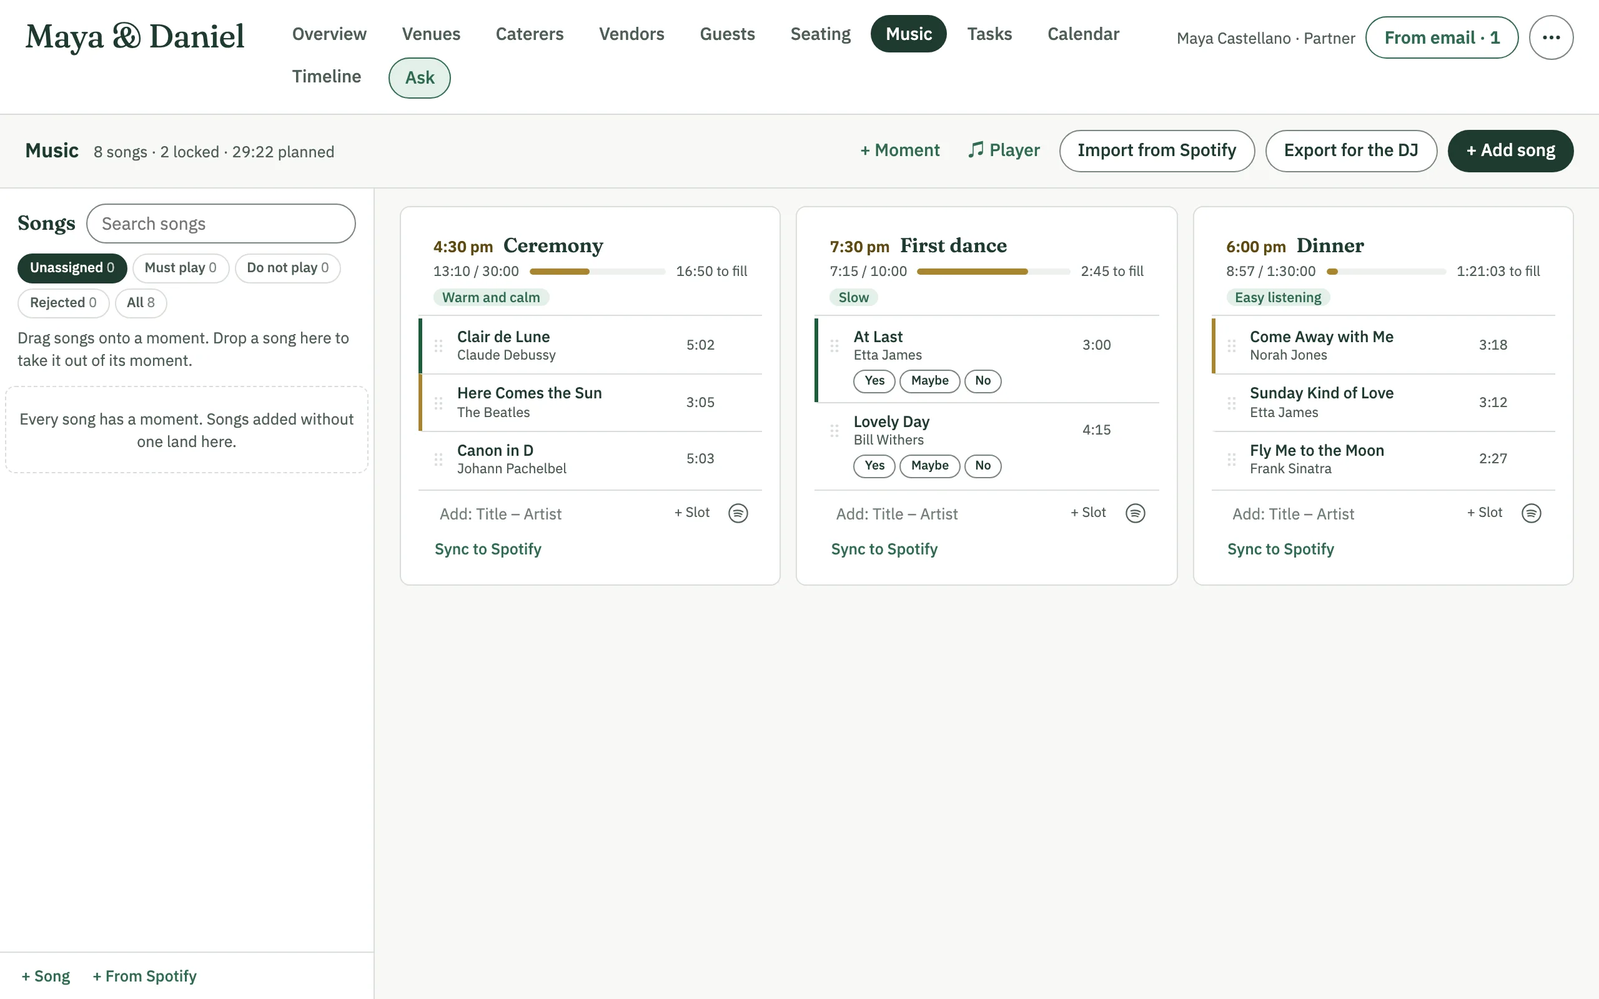Grab the drag handle for Clair de Lune

(438, 345)
